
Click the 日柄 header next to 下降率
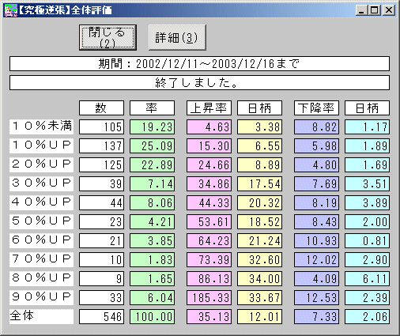click(x=367, y=108)
